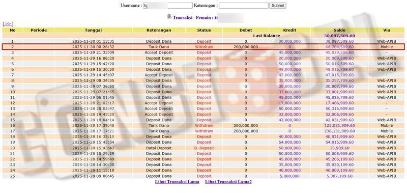Click the Submit button
Image resolution: width=407 pixels, height=193 pixels.
pyautogui.click(x=277, y=6)
